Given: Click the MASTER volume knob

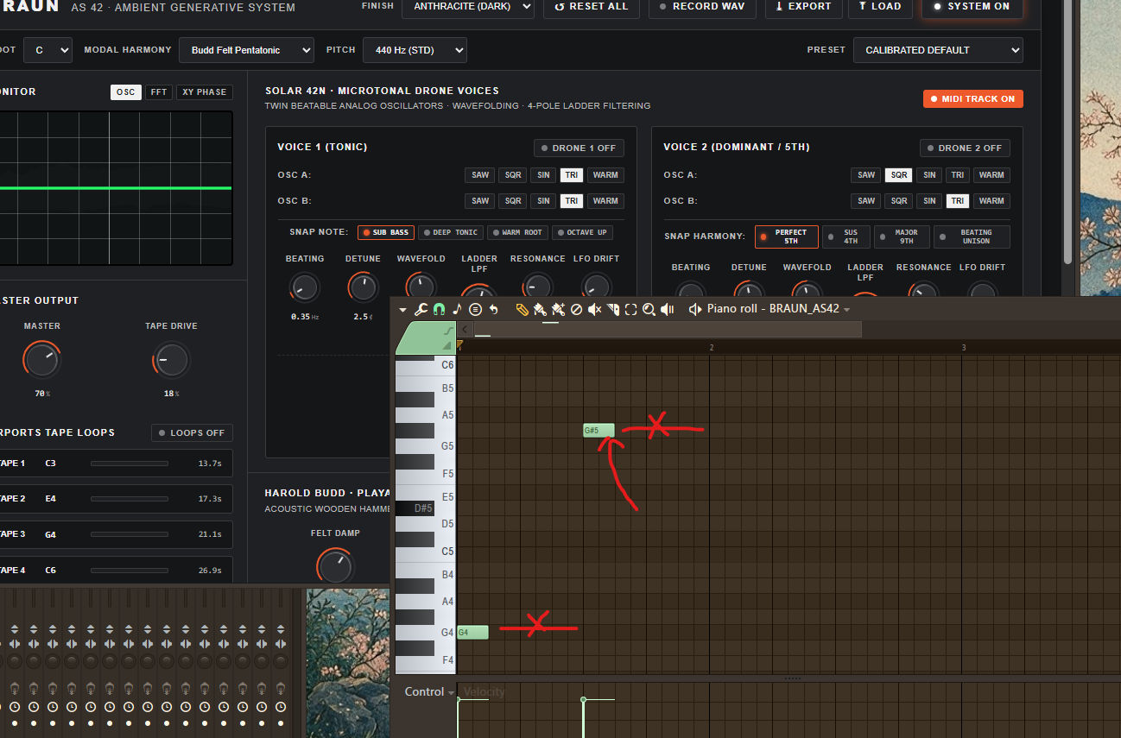Looking at the screenshot, I should (41, 360).
